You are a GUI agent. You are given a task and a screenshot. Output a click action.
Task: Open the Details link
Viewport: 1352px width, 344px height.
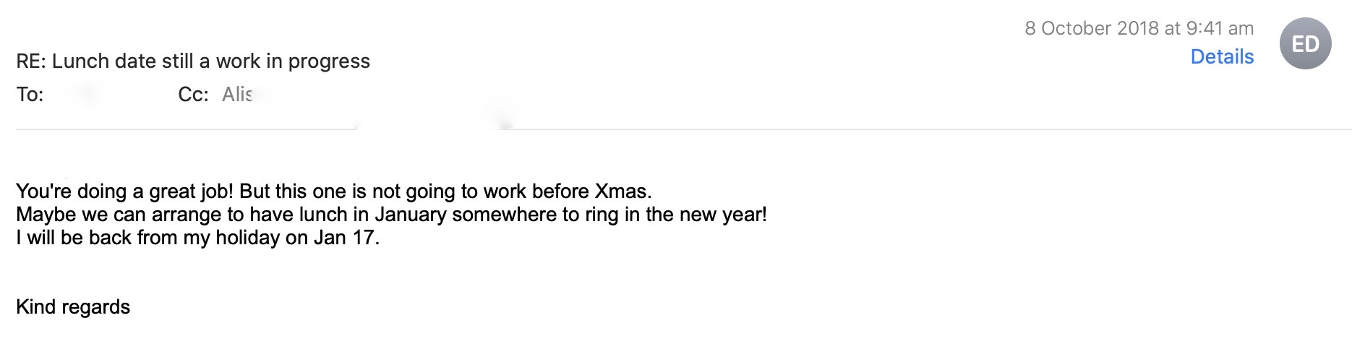(1222, 57)
